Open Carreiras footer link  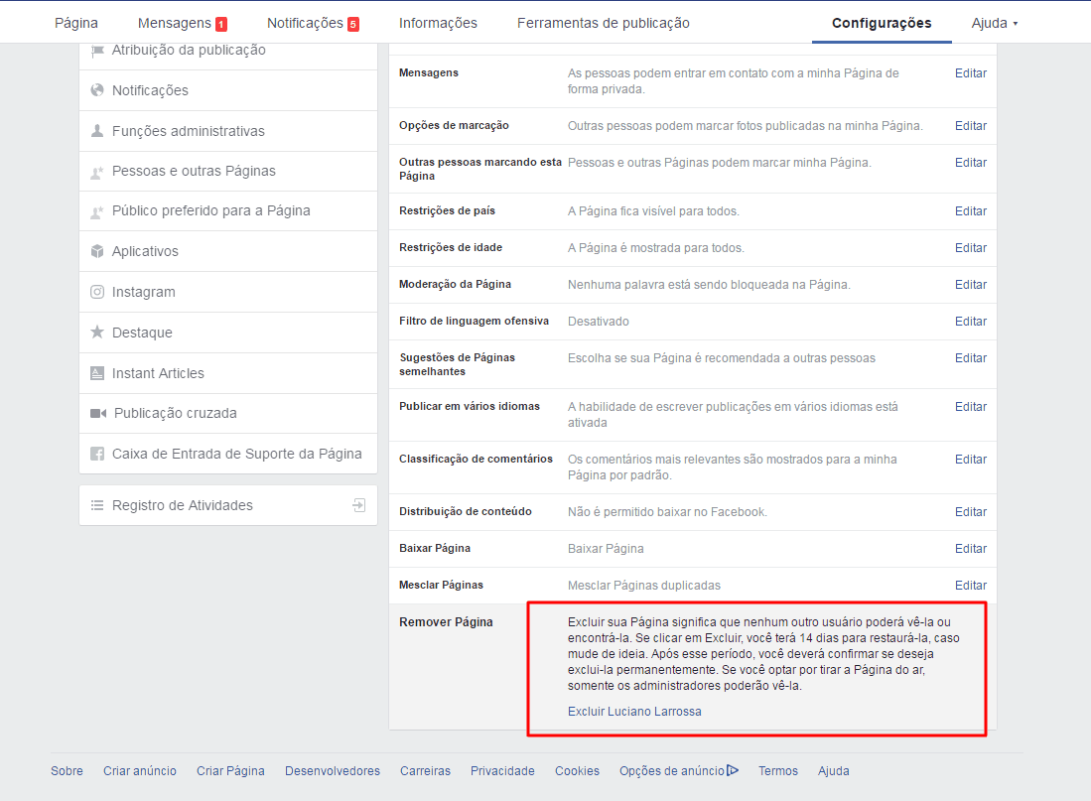click(x=425, y=771)
